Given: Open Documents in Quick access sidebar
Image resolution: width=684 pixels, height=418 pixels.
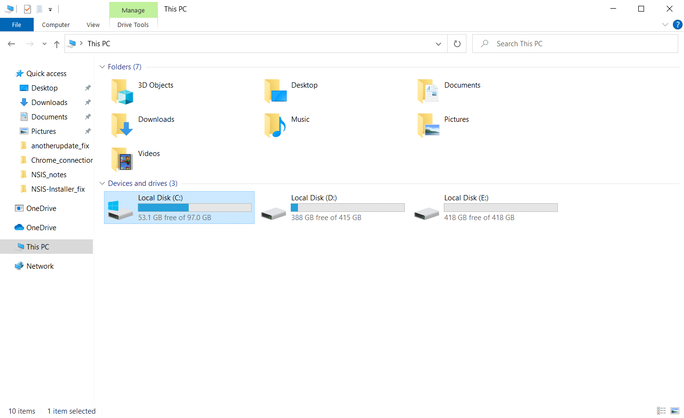Looking at the screenshot, I should point(49,117).
